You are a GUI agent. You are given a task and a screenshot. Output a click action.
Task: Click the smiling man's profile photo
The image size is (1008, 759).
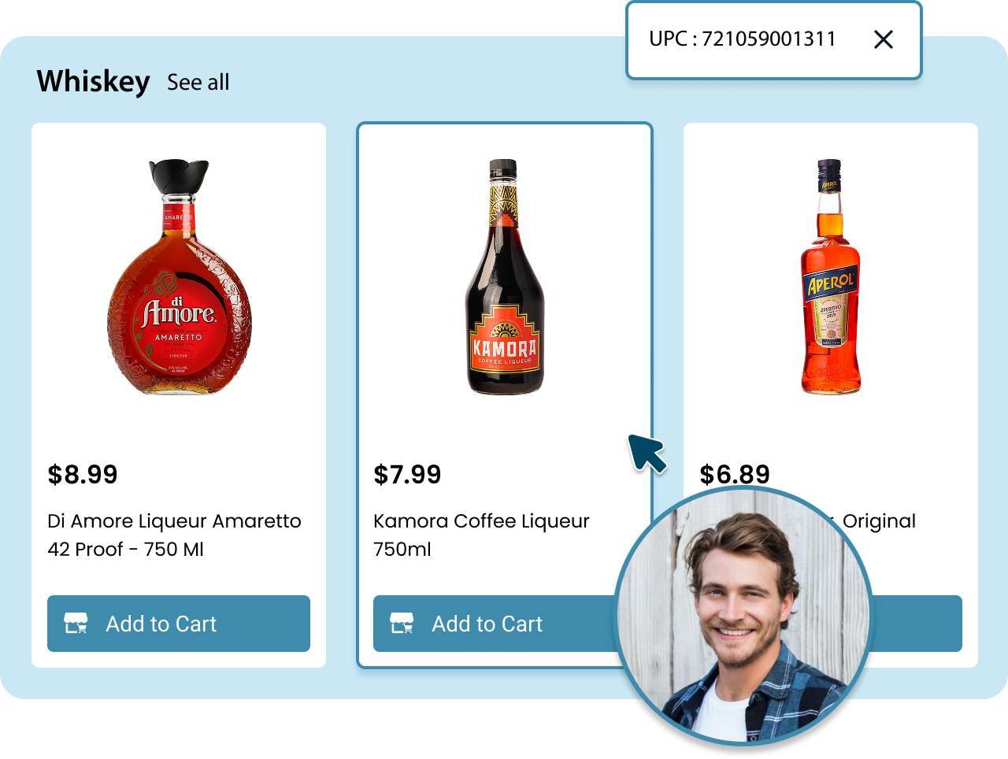tap(743, 616)
